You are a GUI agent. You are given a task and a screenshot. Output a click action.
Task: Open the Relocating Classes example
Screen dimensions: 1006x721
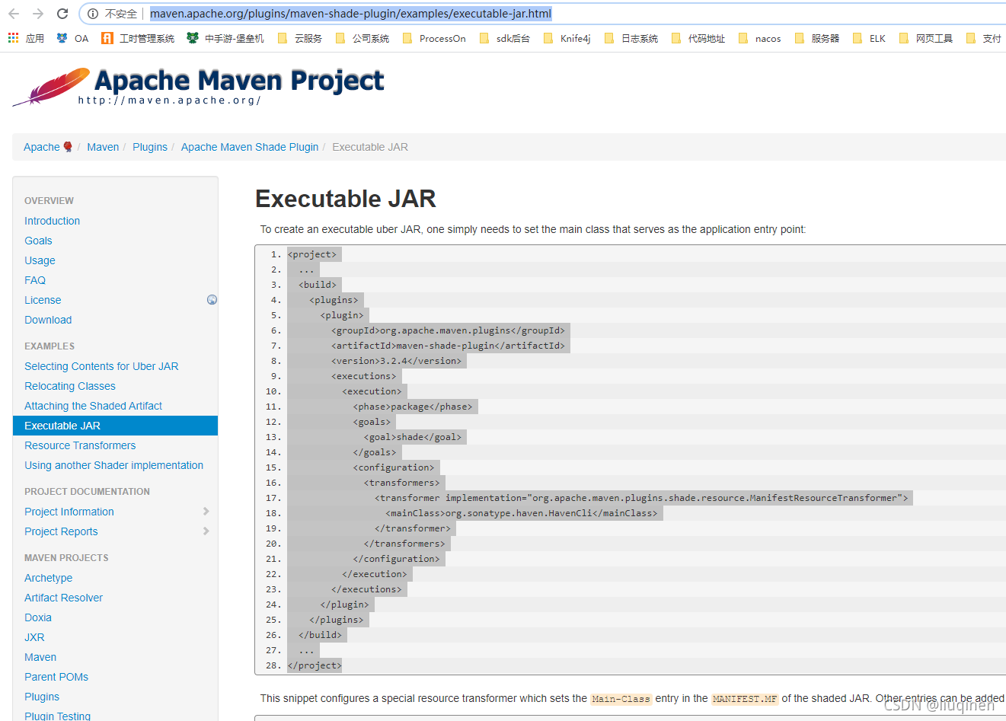[x=70, y=386]
